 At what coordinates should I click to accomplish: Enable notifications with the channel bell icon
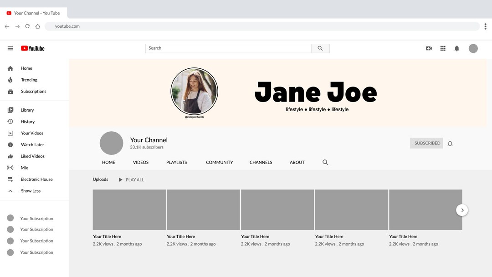(x=450, y=143)
